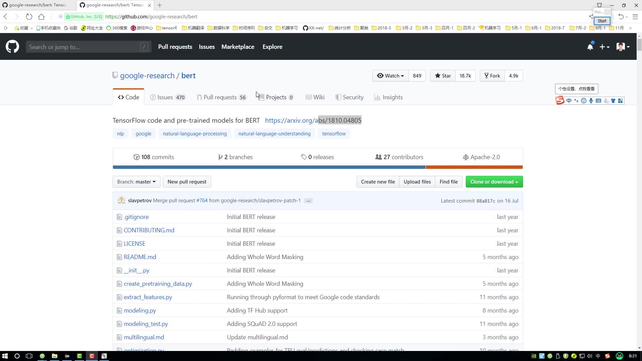Click the repository book icon
The width and height of the screenshot is (642, 361).
(x=115, y=75)
